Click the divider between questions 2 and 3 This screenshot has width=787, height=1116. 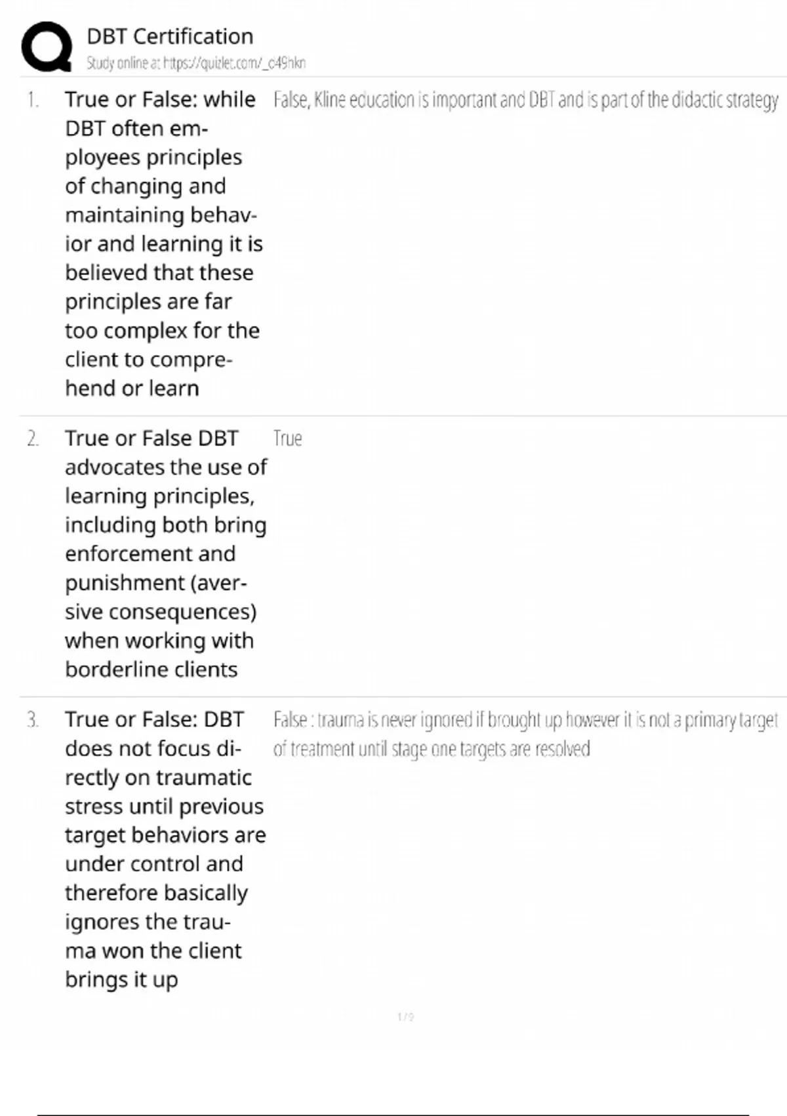[403, 697]
